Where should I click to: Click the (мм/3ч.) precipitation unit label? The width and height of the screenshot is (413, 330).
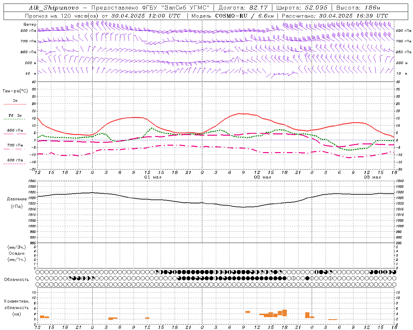(x=17, y=247)
